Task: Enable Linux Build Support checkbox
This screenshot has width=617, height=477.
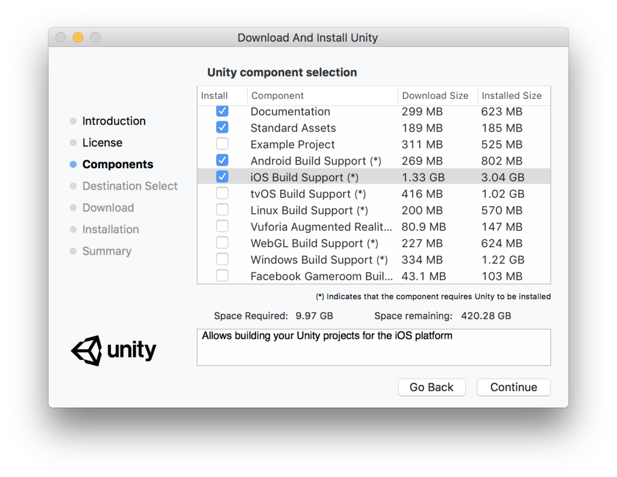Action: (x=222, y=210)
